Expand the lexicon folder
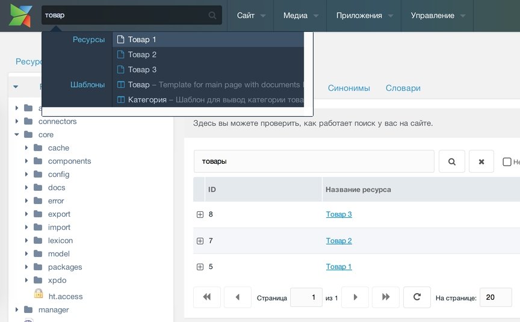 (26, 240)
